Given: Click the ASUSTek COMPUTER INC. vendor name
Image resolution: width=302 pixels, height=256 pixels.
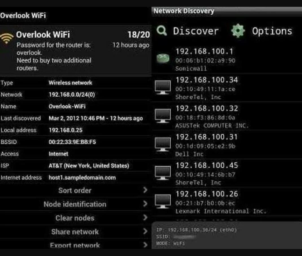Looking at the screenshot, I should coord(212,126).
